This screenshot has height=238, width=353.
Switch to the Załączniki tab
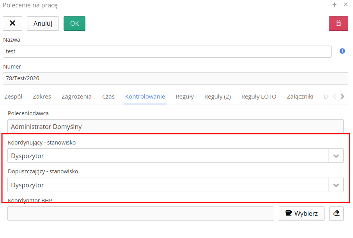300,97
